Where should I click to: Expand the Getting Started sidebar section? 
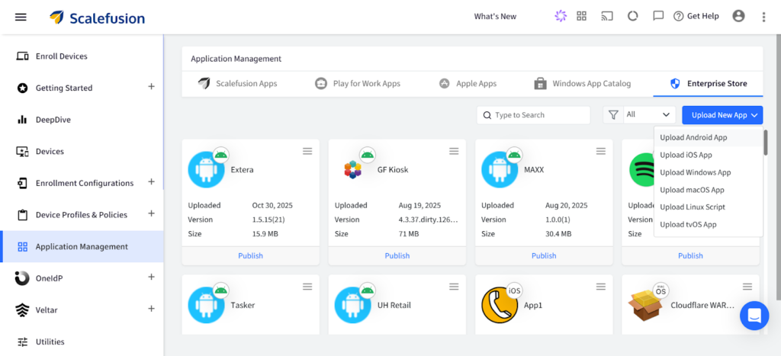pyautogui.click(x=151, y=87)
